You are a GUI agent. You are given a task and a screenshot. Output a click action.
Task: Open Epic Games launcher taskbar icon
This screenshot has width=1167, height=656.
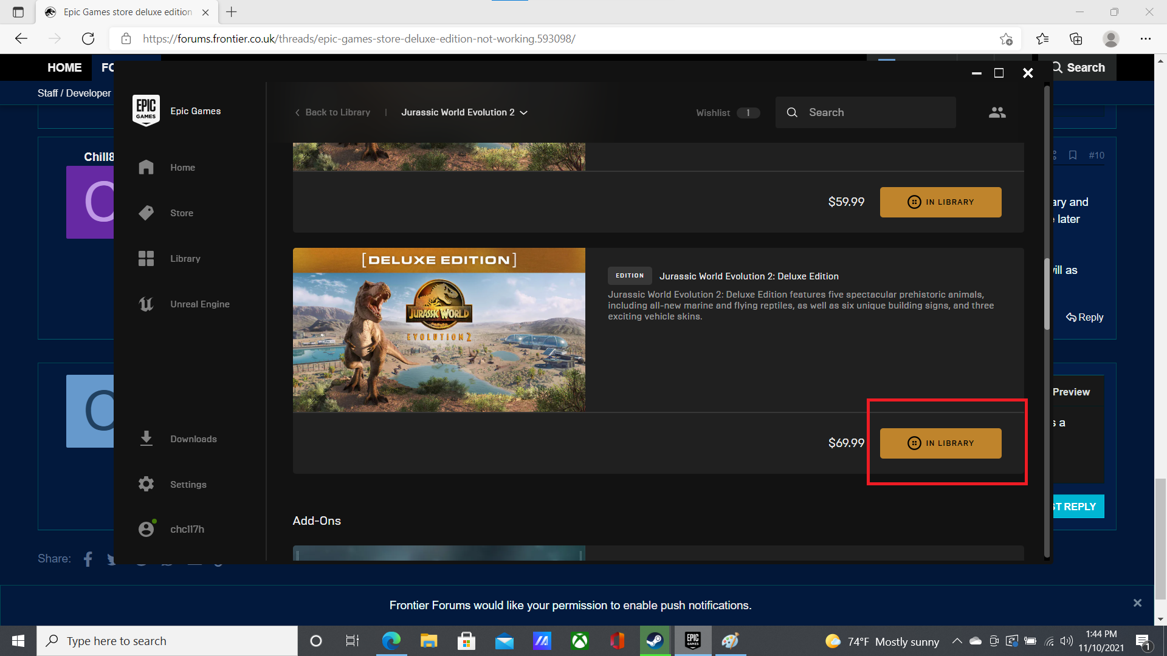(x=693, y=641)
